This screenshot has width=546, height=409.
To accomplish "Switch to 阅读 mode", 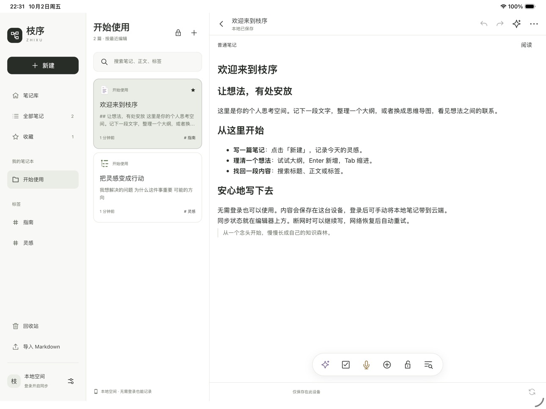I will (526, 45).
